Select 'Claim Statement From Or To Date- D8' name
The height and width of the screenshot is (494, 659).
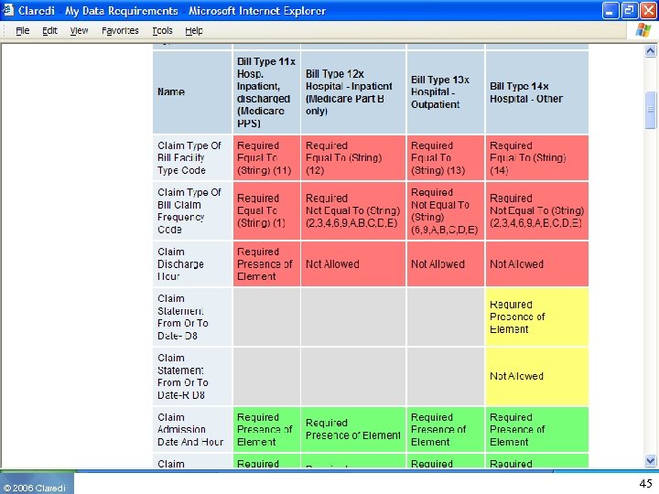[192, 317]
